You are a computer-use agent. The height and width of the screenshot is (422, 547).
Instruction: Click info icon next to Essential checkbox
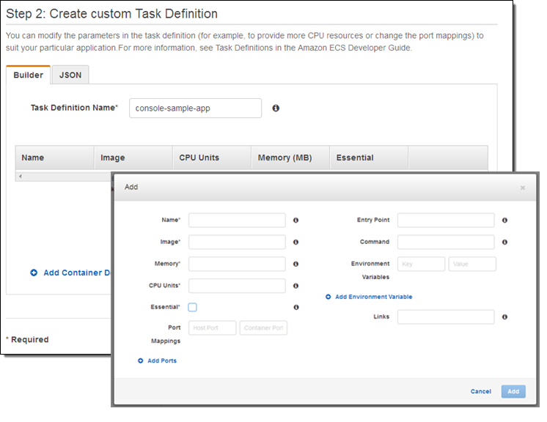(x=296, y=308)
